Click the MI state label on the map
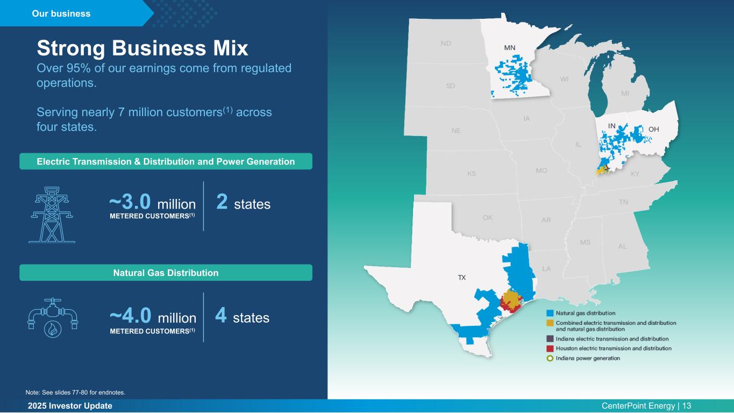This screenshot has width=734, height=413. coord(625,93)
